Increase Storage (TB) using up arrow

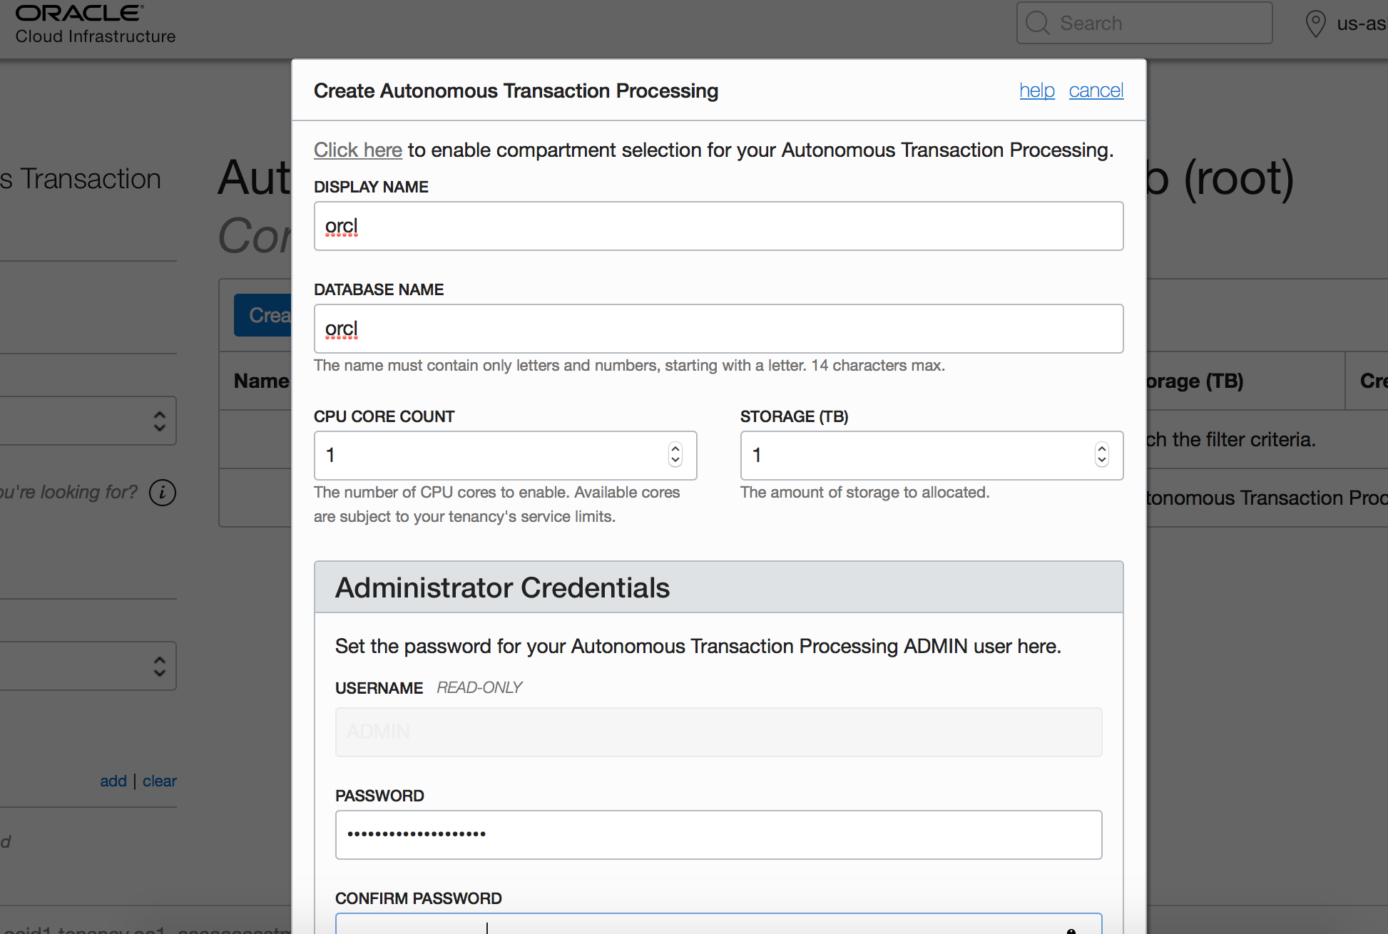(x=1101, y=449)
